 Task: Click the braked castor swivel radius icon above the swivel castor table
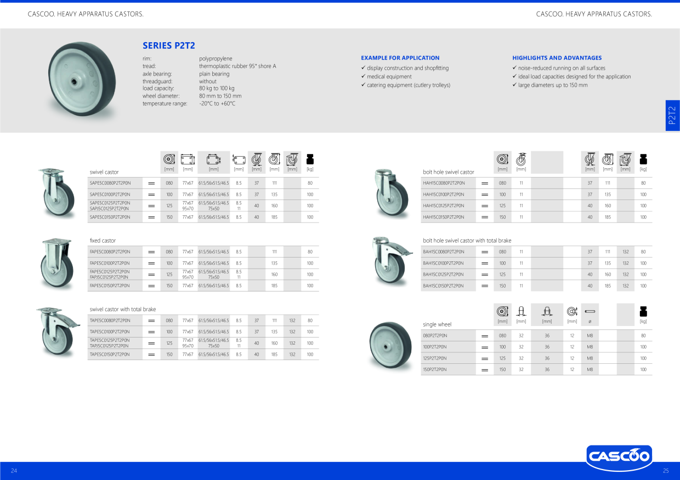point(292,159)
